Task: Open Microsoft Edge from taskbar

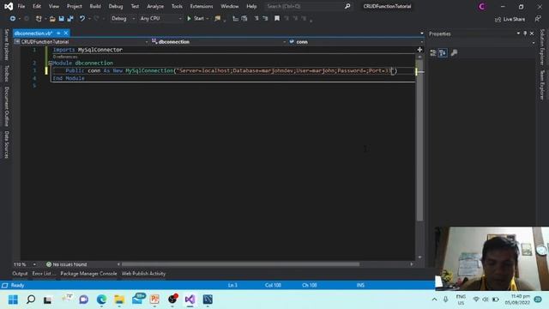Action: coord(101,300)
